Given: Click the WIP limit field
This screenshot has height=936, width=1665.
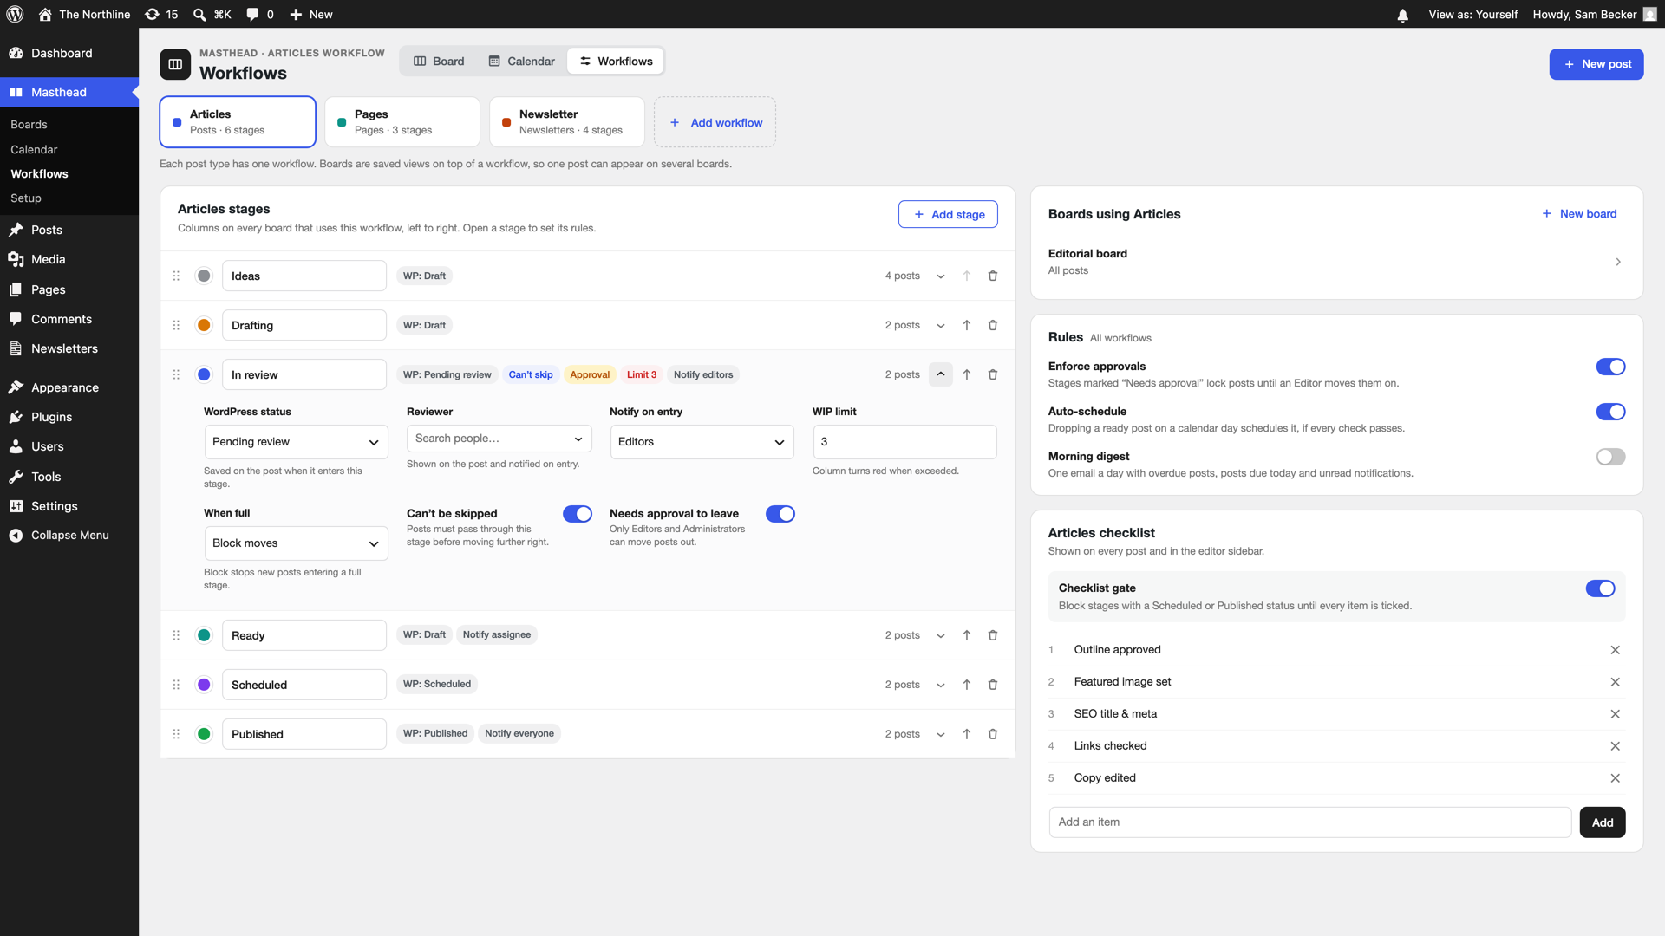Looking at the screenshot, I should coord(904,442).
